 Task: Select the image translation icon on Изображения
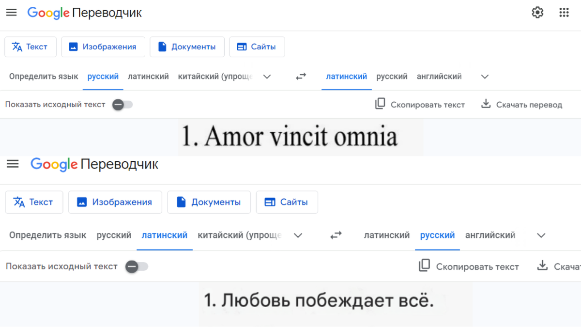click(x=74, y=47)
